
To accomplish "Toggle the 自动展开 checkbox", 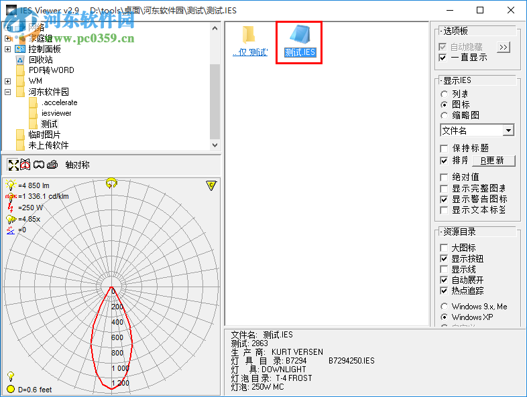I will pos(444,280).
